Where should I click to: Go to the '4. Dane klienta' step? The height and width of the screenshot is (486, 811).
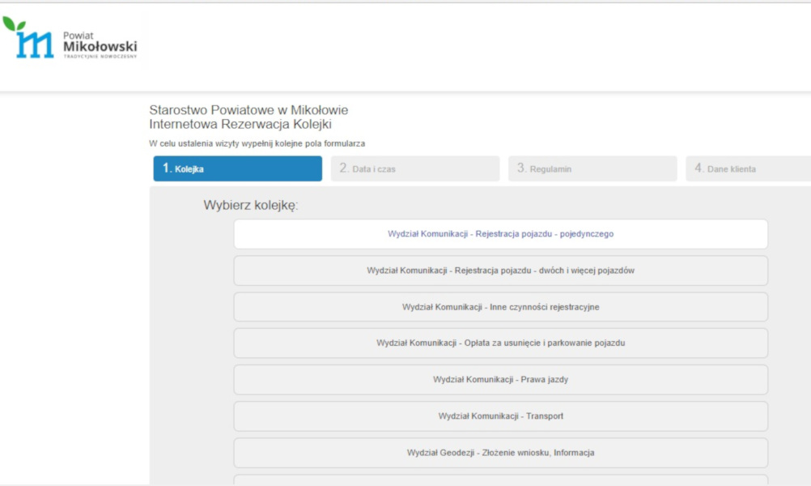pos(748,168)
